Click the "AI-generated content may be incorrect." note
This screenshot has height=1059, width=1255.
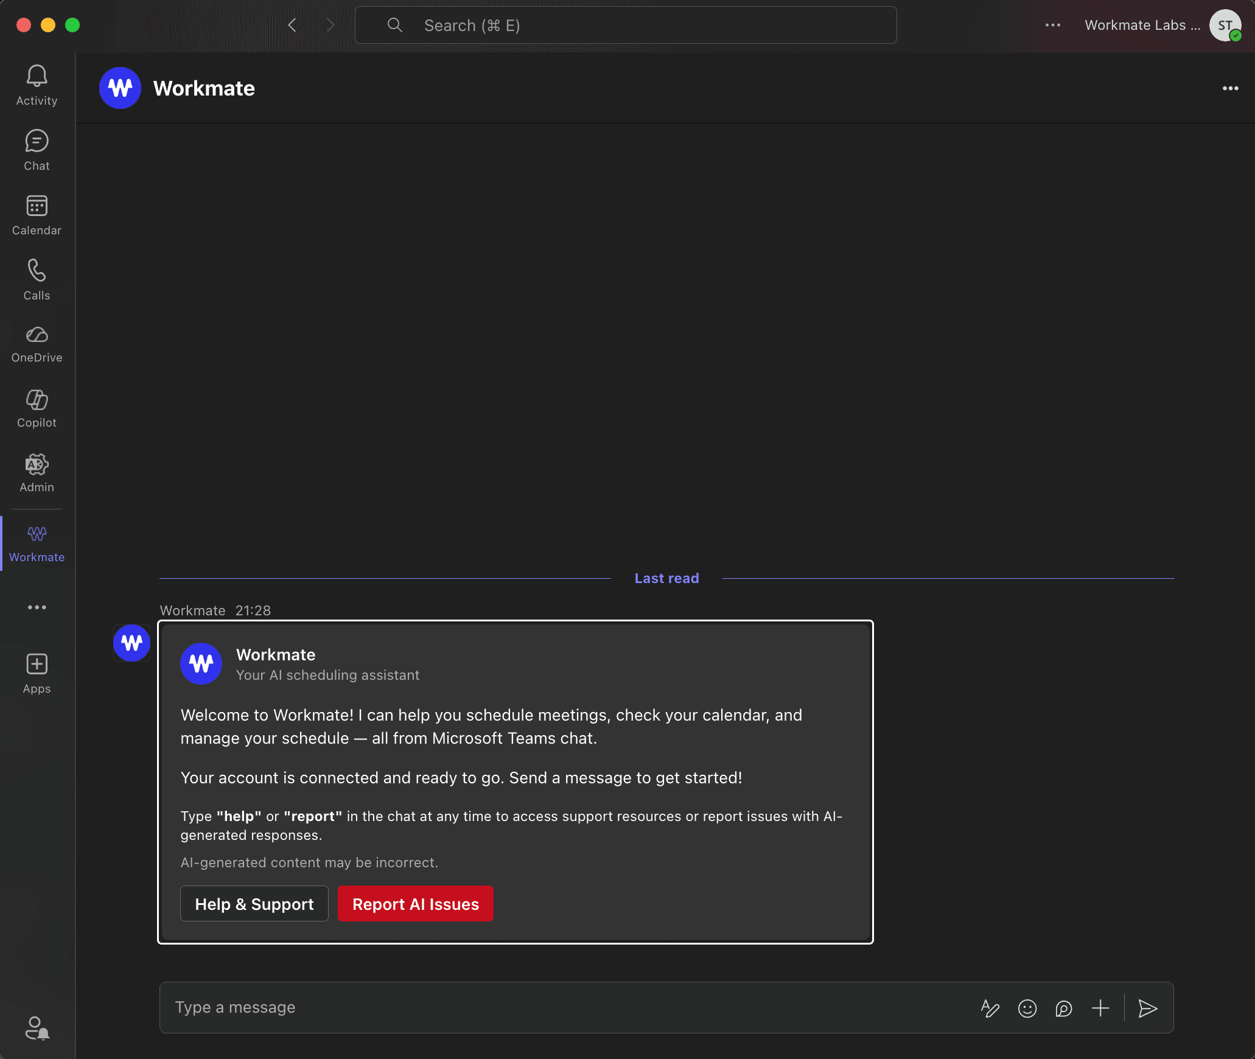(x=309, y=862)
